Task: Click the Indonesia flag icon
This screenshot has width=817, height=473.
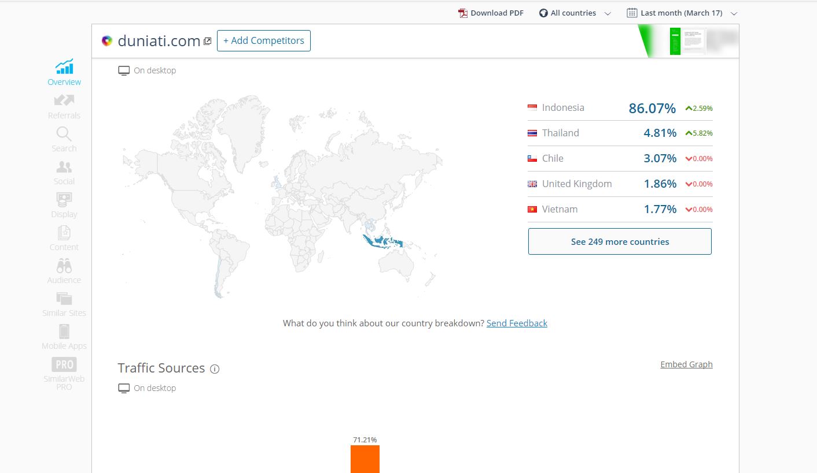Action: coord(532,108)
